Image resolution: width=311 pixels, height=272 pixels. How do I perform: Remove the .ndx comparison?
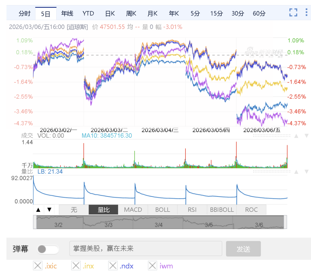113,266
